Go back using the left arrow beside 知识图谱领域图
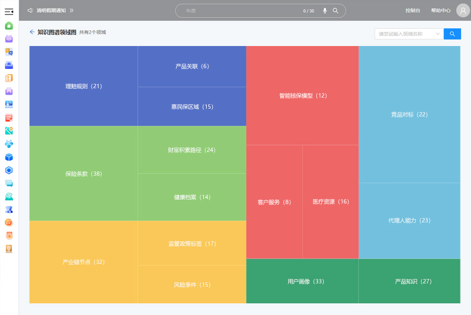Viewport: 471px width, 315px height. pyautogui.click(x=32, y=32)
